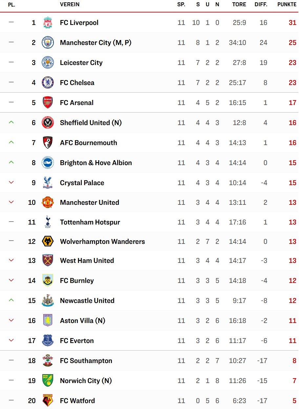Open the Brighton & Hove Albion link
Screen dimensions: 299x409
pyautogui.click(x=96, y=163)
